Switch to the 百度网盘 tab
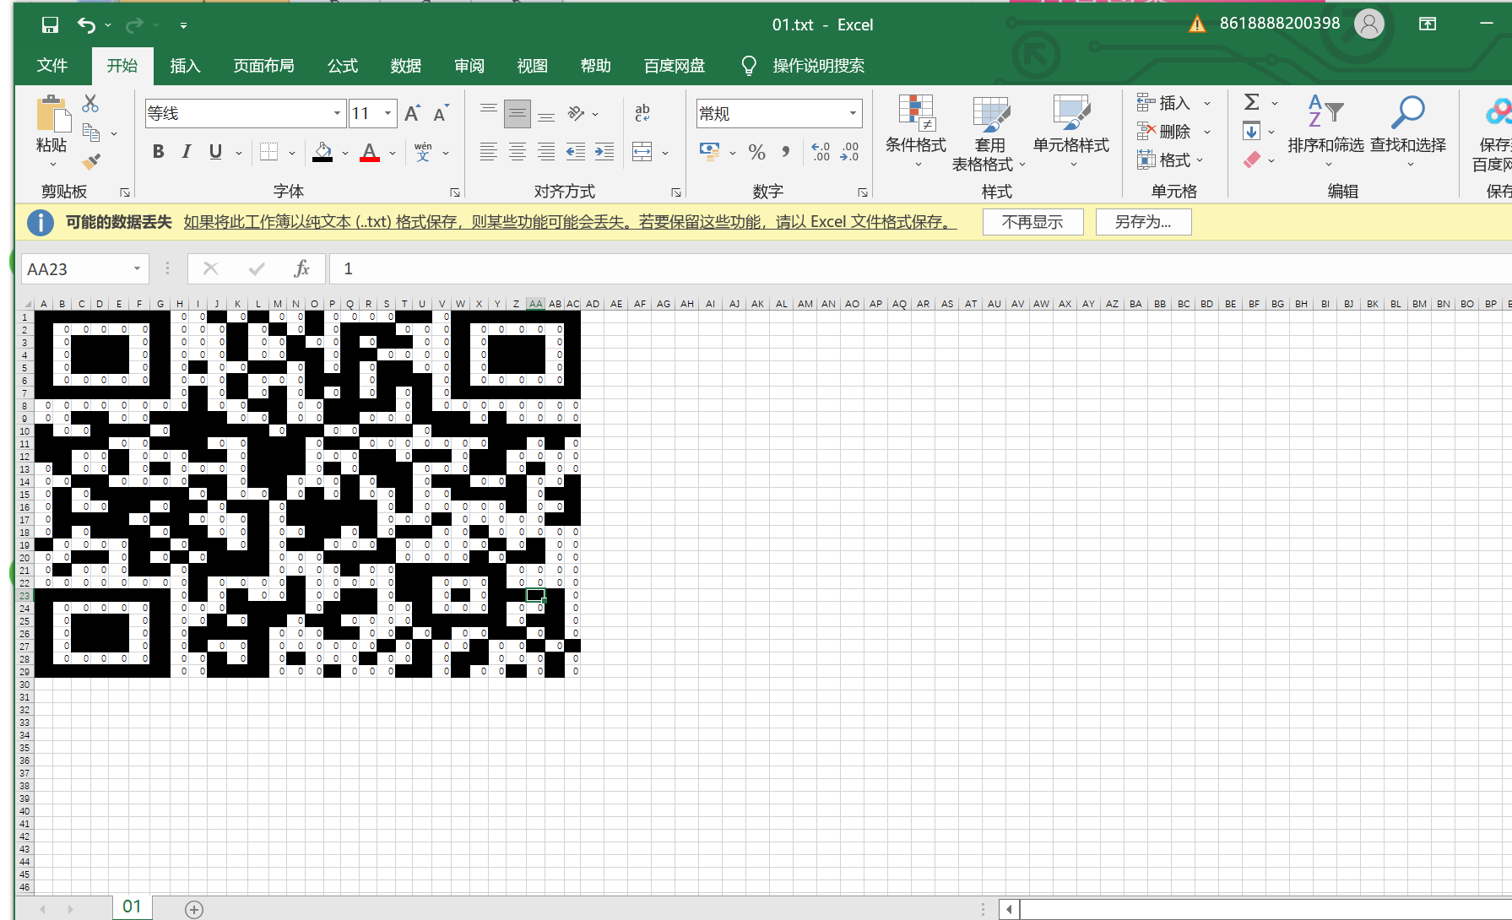Screen dimensions: 1512x920 tap(674, 66)
